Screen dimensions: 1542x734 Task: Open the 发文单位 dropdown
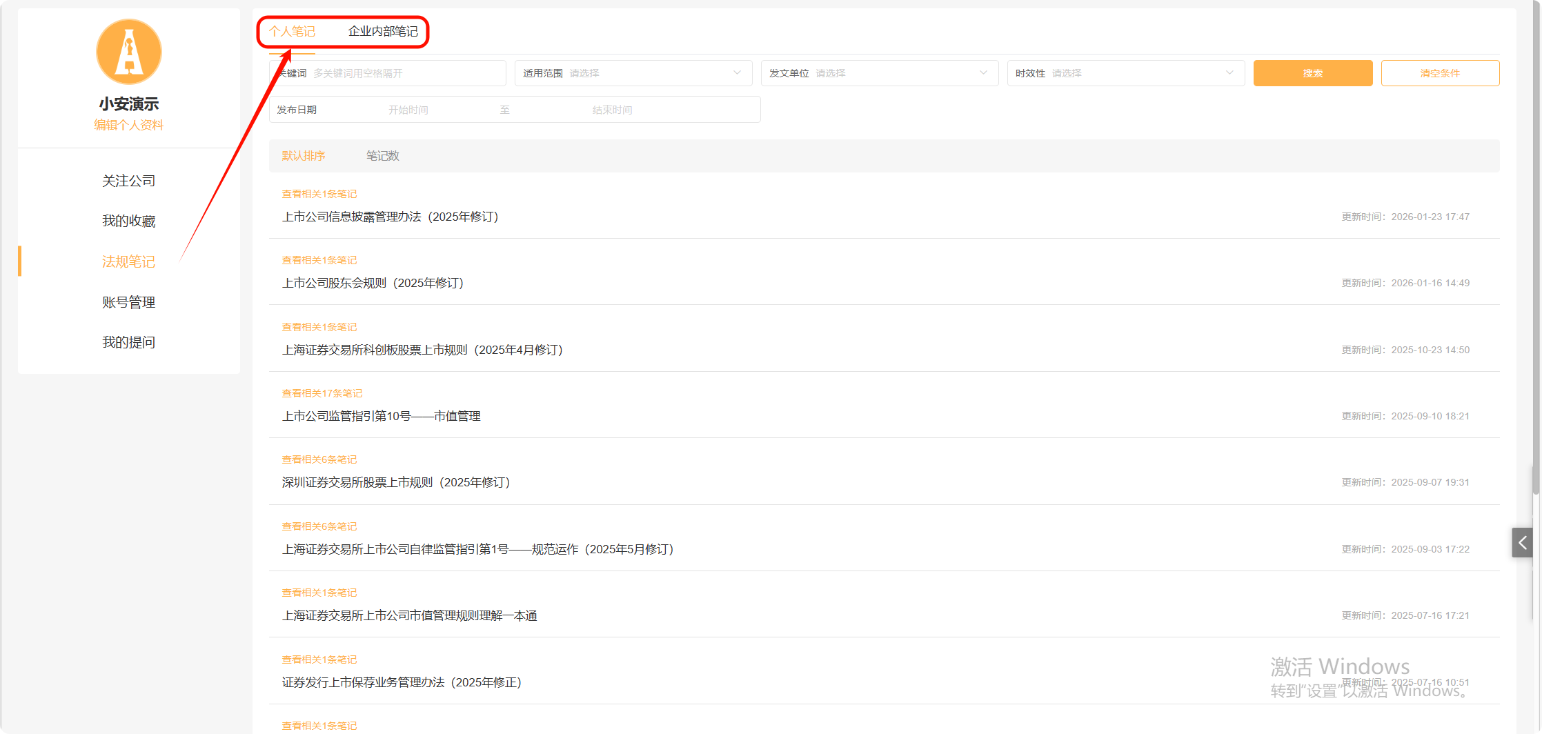coord(880,73)
